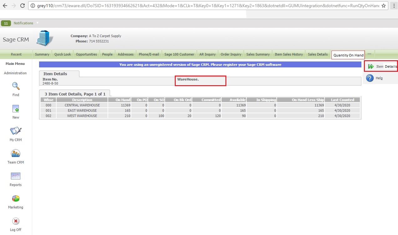The height and width of the screenshot is (235, 398).
Task: Open Item Sales History tab
Action: click(x=289, y=54)
